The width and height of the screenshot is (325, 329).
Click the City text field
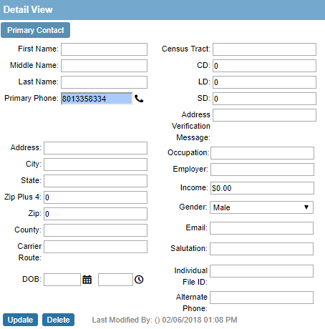click(95, 164)
